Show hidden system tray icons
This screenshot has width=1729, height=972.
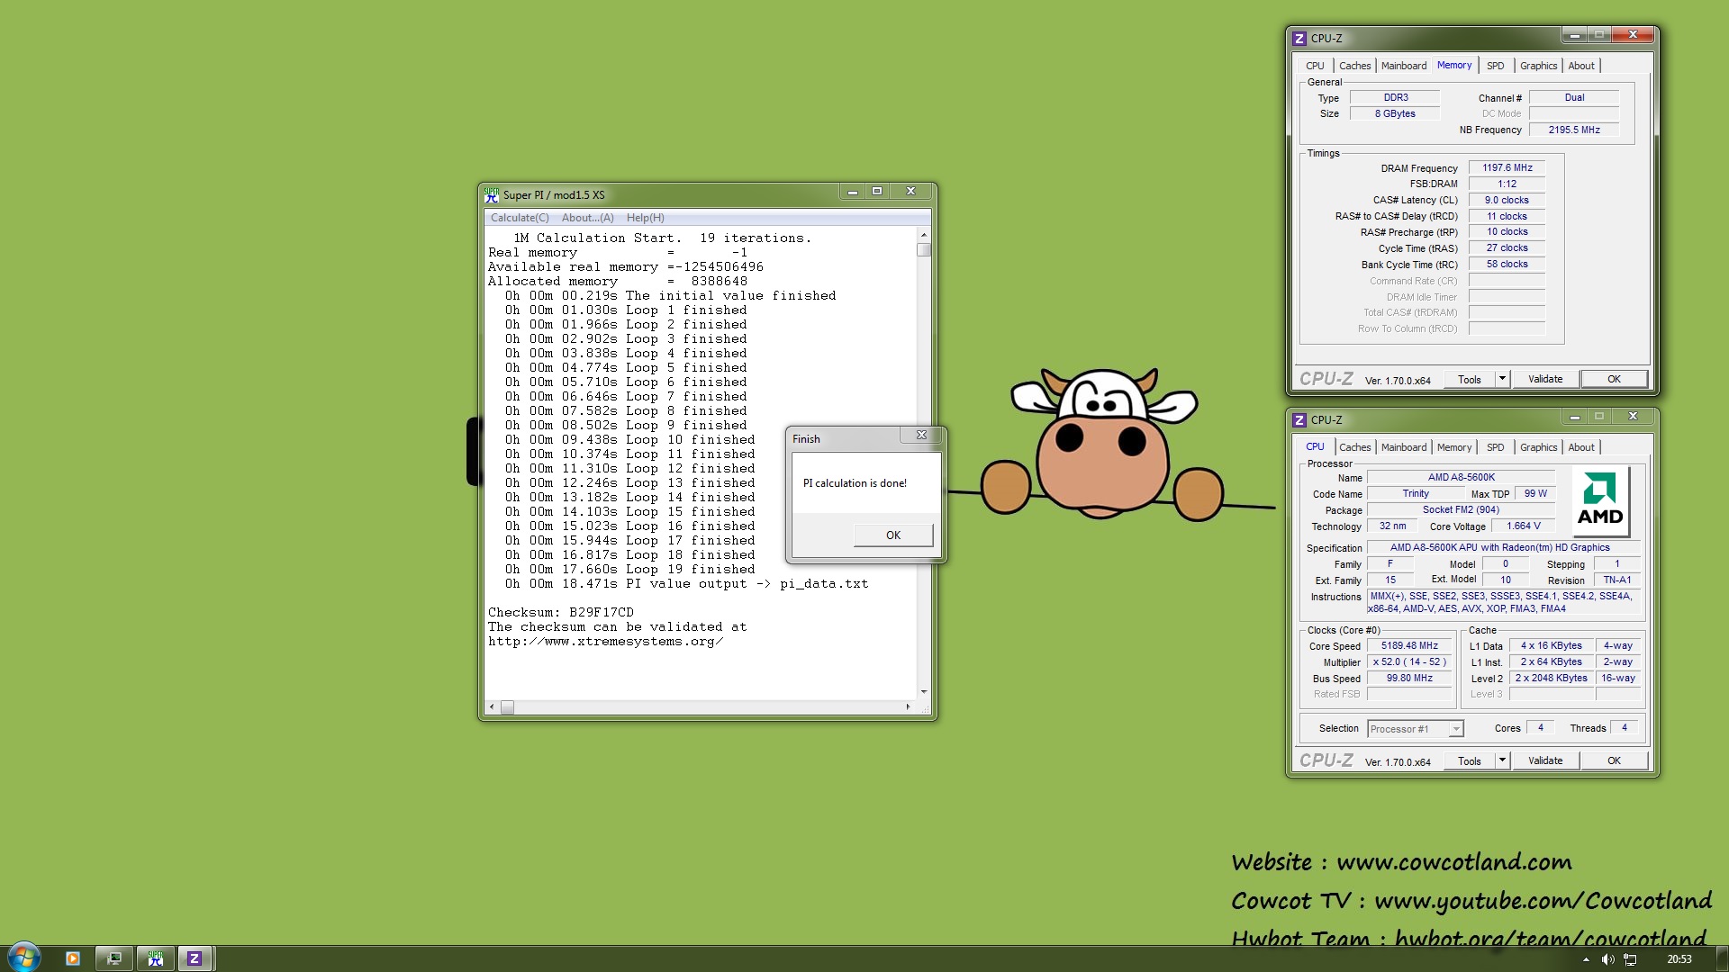[1586, 959]
